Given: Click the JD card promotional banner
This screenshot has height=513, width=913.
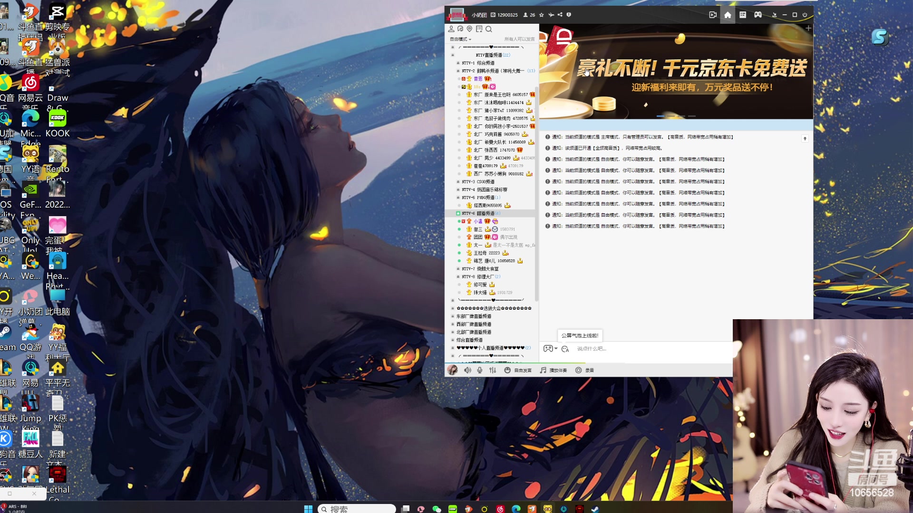Looking at the screenshot, I should [676, 71].
